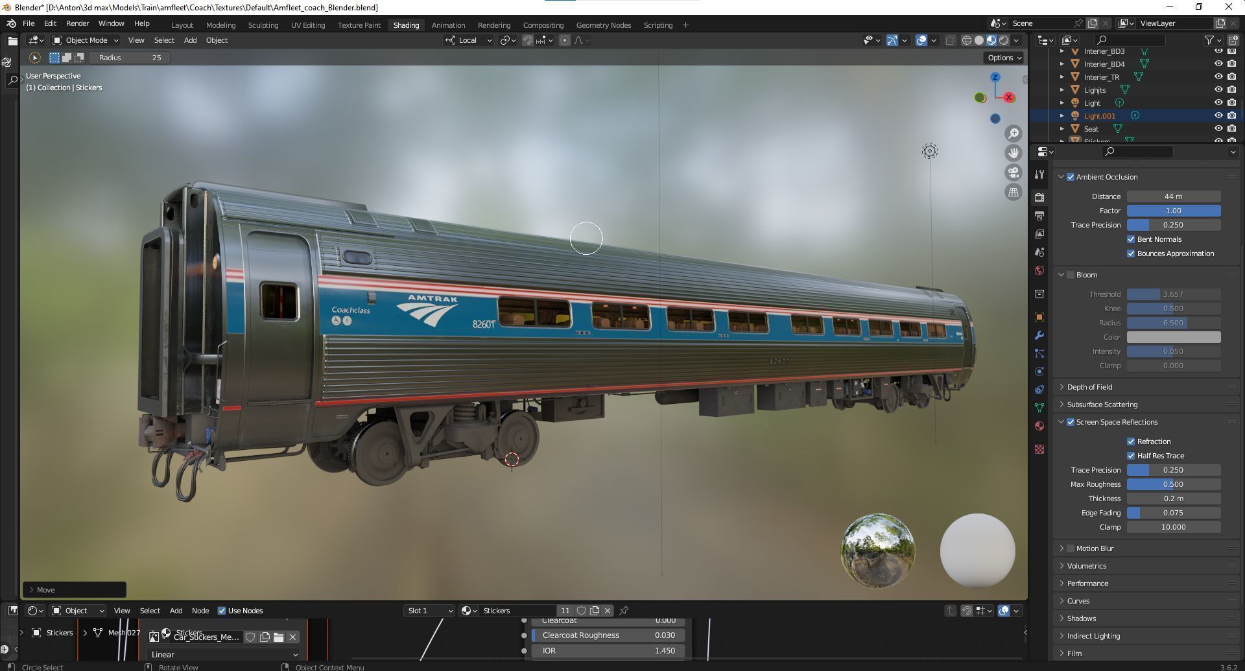Click the viewport zoom magnifier icon

pos(1014,134)
